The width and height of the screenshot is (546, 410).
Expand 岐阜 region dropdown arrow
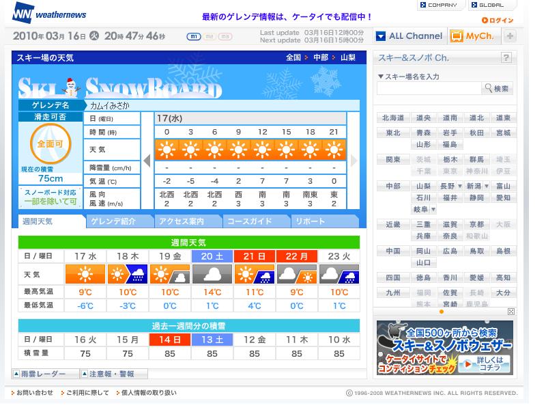(x=433, y=210)
